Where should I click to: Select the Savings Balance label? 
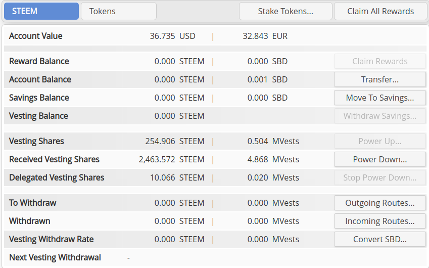click(39, 98)
